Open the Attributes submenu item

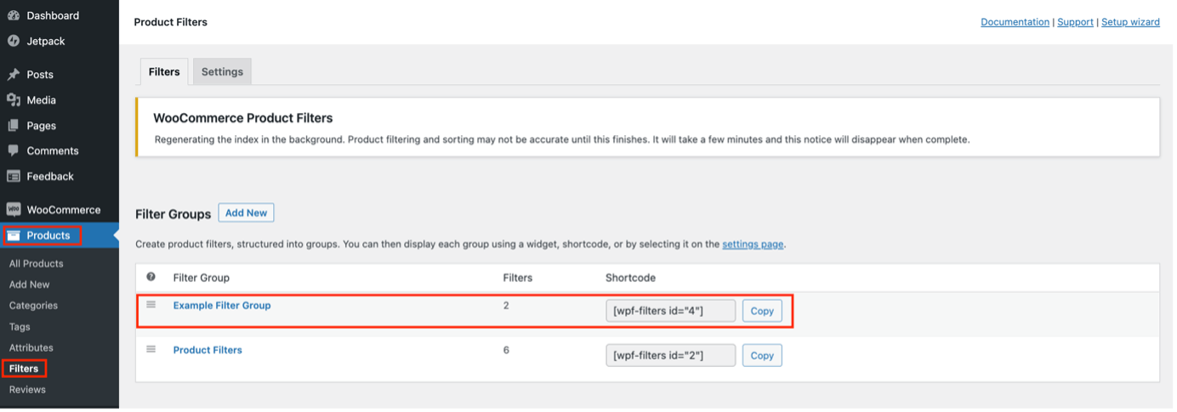click(31, 347)
